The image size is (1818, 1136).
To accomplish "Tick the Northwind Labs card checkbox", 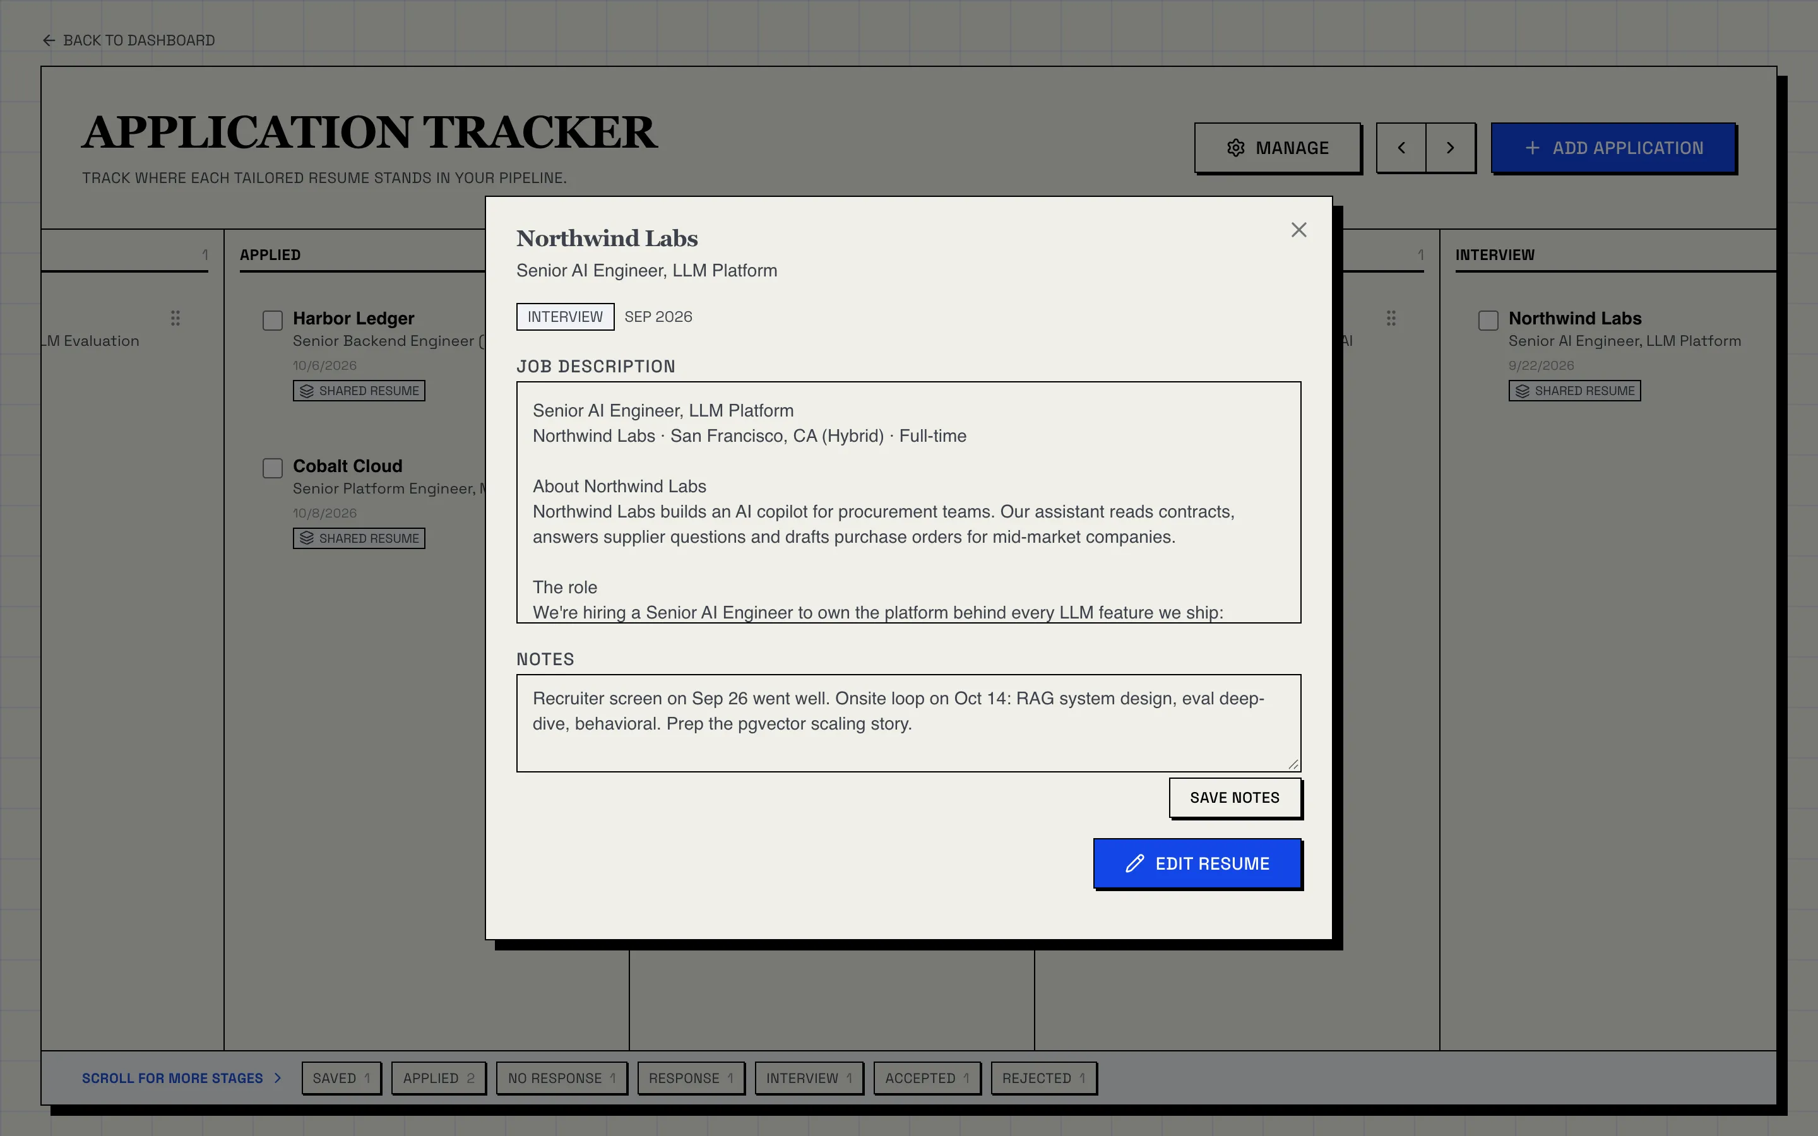I will click(x=1488, y=321).
